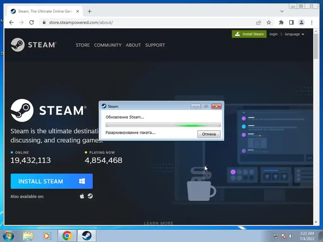
Task: Open the COMMUNITY menu item
Action: pos(108,45)
